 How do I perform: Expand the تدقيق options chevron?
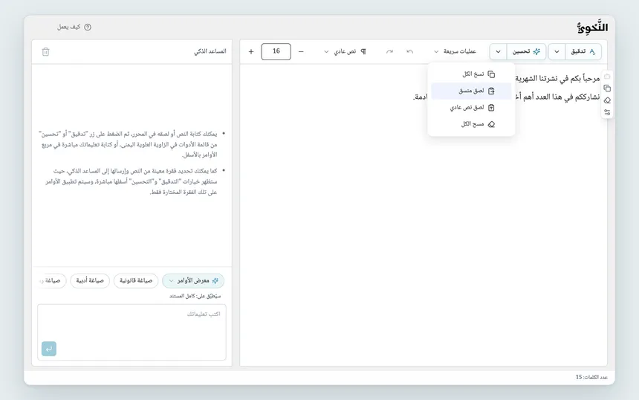pos(557,51)
